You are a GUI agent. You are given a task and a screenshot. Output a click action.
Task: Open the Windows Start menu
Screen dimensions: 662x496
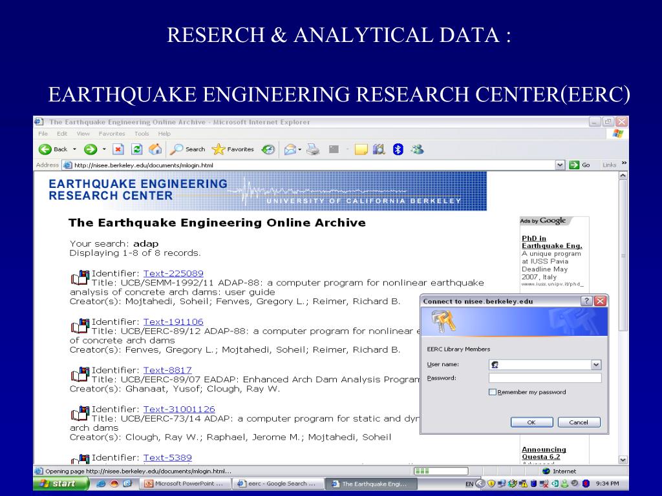61,483
